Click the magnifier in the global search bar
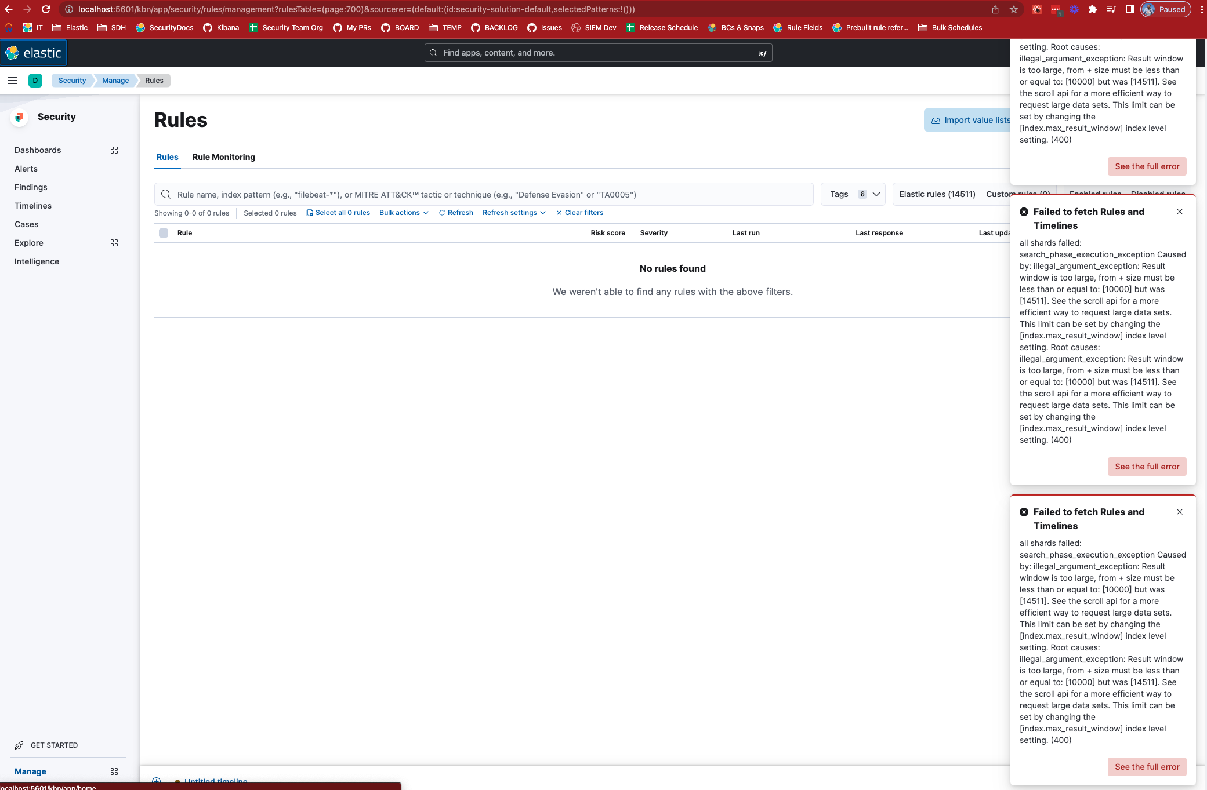 tap(433, 53)
